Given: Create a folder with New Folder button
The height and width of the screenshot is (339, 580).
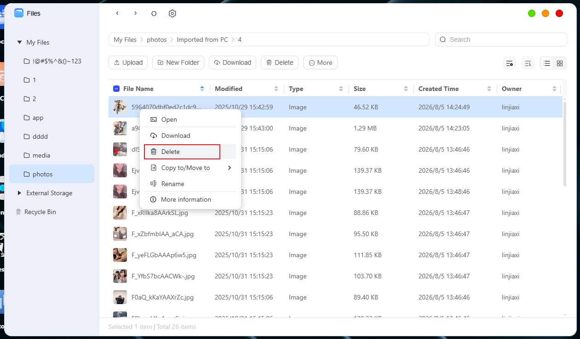Looking at the screenshot, I should point(178,62).
